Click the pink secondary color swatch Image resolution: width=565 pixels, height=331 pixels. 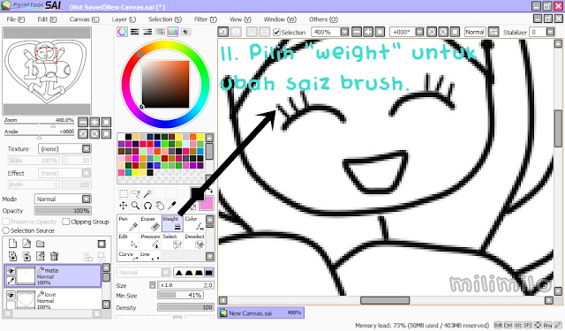207,203
